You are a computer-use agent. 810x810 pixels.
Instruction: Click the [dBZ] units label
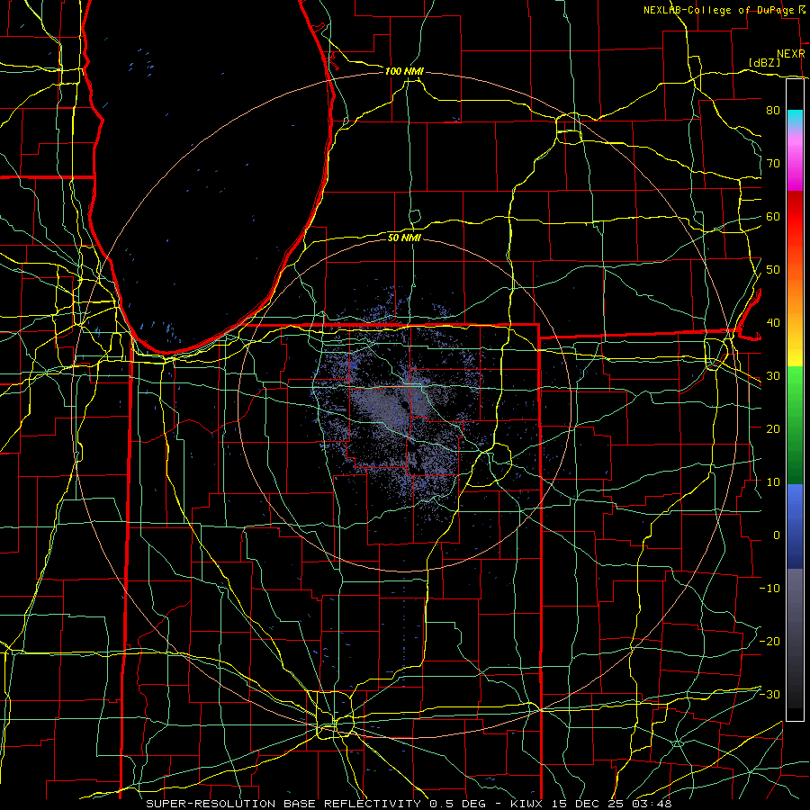[765, 62]
